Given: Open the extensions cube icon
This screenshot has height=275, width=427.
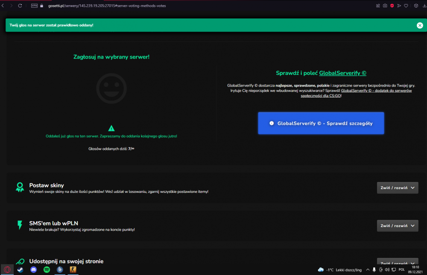Looking at the screenshot, I should tap(416, 6).
